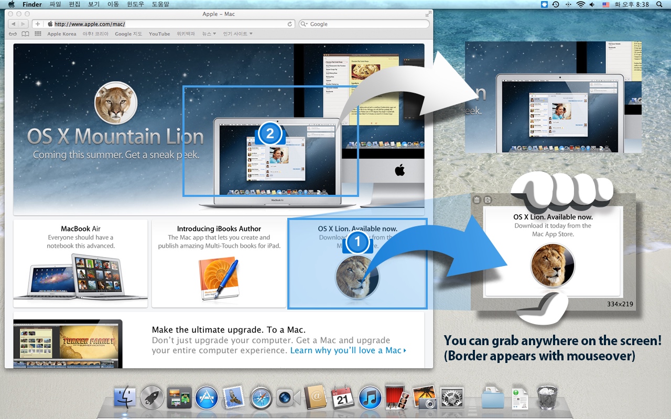Click the Wi-Fi status icon
The height and width of the screenshot is (419, 671).
click(x=580, y=4)
